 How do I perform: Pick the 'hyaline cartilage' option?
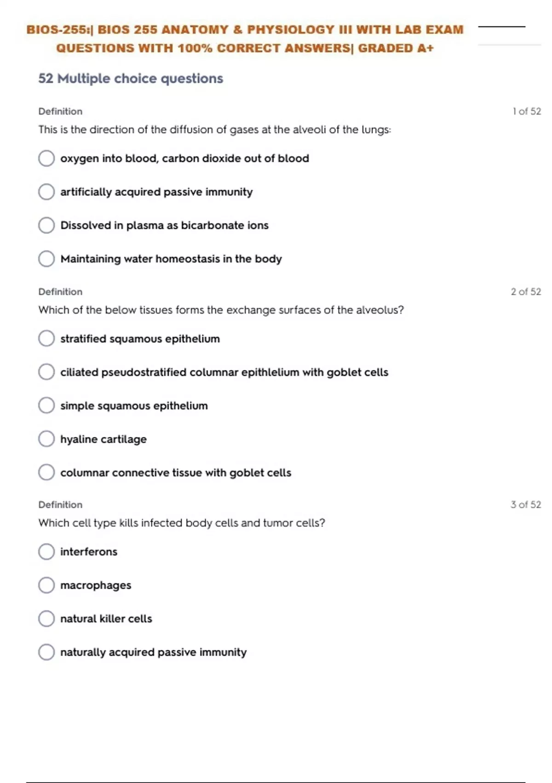pos(46,439)
